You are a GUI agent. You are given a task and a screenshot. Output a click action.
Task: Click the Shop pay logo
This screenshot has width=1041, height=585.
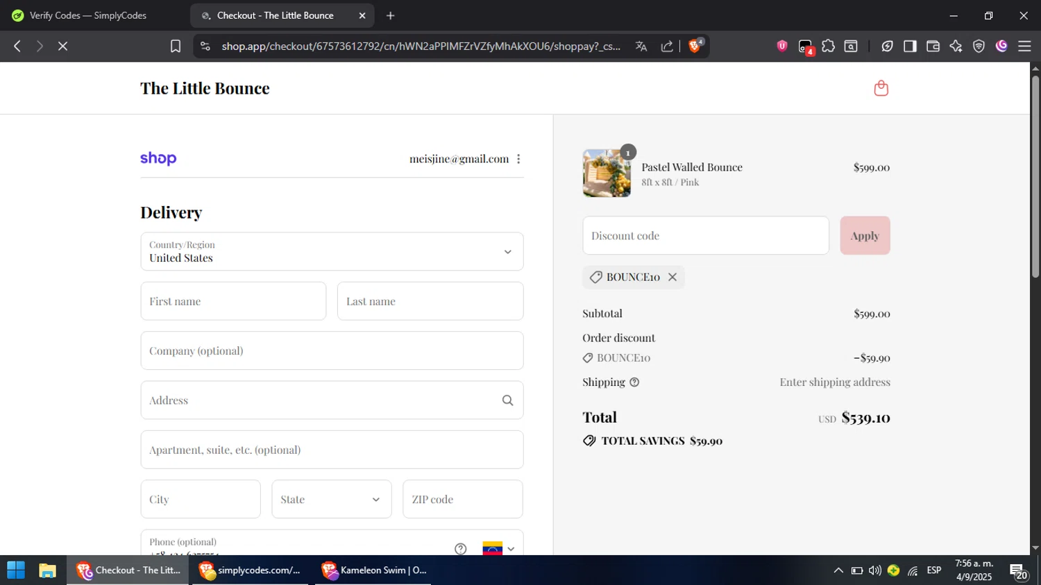click(x=158, y=159)
